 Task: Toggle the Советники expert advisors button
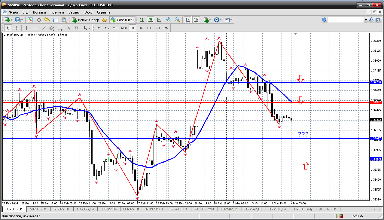(x=122, y=20)
